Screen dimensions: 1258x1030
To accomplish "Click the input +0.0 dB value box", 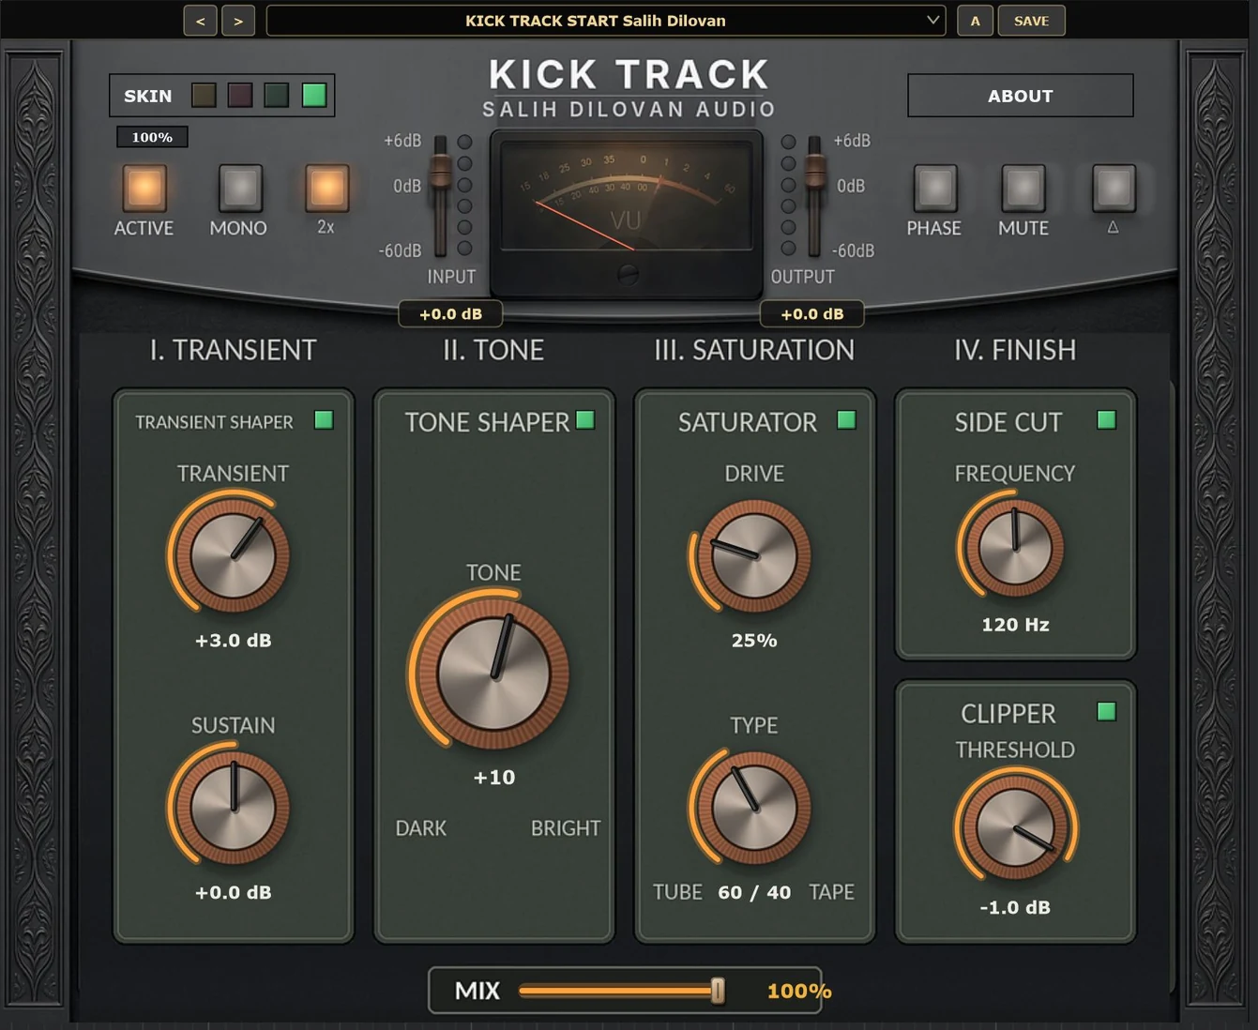I will (x=450, y=314).
